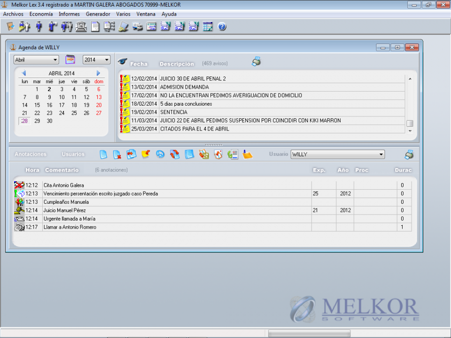Select day 15 in the April calendar

click(x=37, y=105)
